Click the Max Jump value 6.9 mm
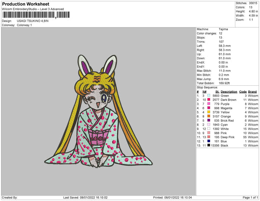 pos(224,79)
